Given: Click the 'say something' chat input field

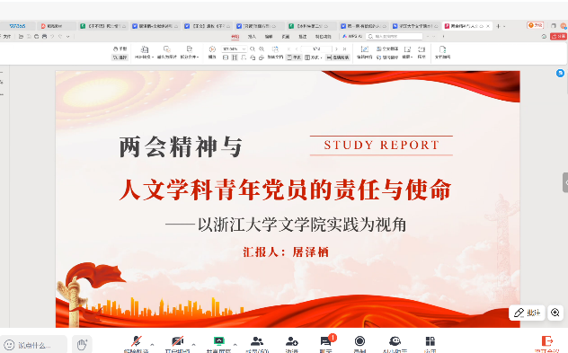Looking at the screenshot, I should click(x=33, y=345).
